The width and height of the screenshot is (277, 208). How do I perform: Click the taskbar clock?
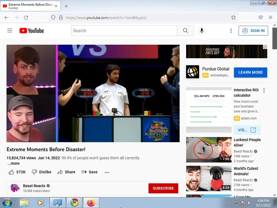pyautogui.click(x=263, y=203)
